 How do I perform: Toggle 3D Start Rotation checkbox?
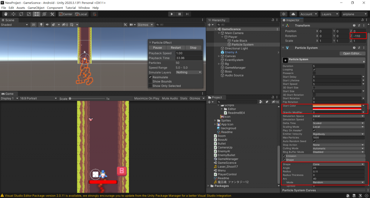(314, 95)
